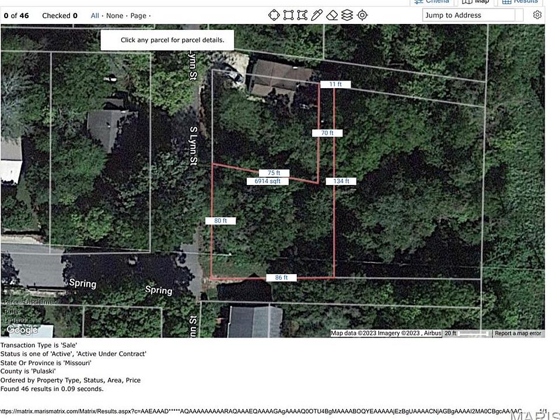Click the 86 ft boundary label

[x=281, y=278]
